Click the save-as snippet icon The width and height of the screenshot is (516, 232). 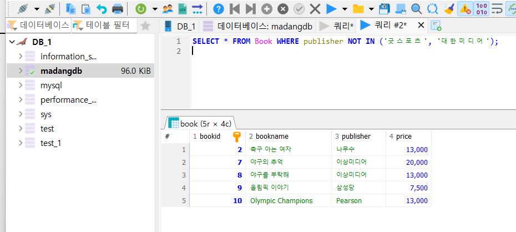(401, 9)
